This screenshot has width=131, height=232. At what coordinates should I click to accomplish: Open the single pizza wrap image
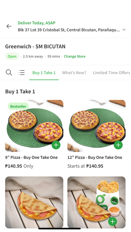click(34, 202)
